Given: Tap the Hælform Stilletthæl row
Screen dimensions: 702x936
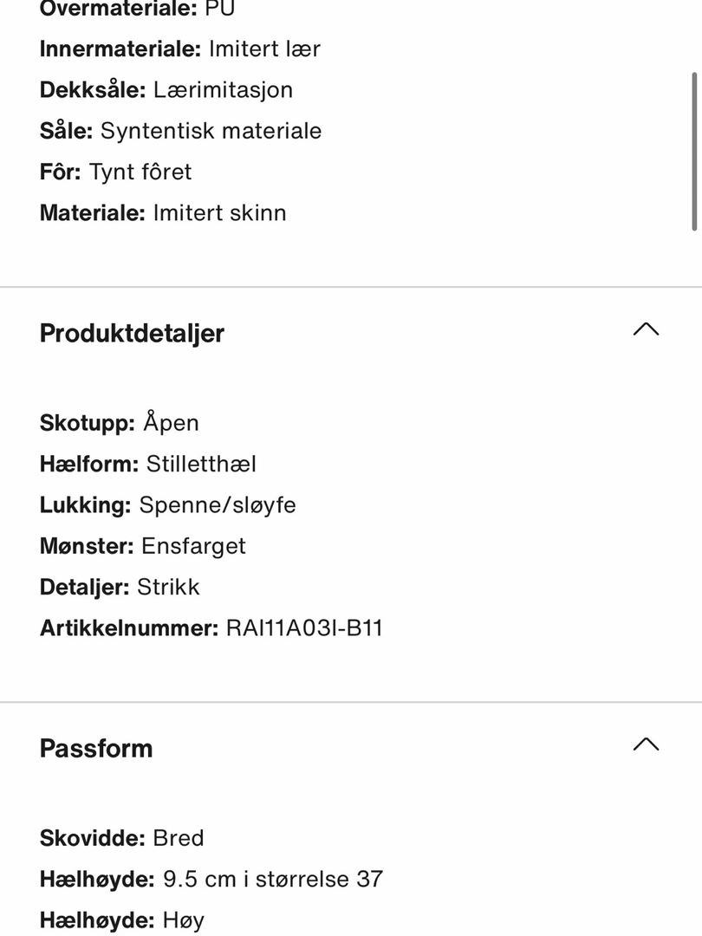Looking at the screenshot, I should [x=148, y=464].
